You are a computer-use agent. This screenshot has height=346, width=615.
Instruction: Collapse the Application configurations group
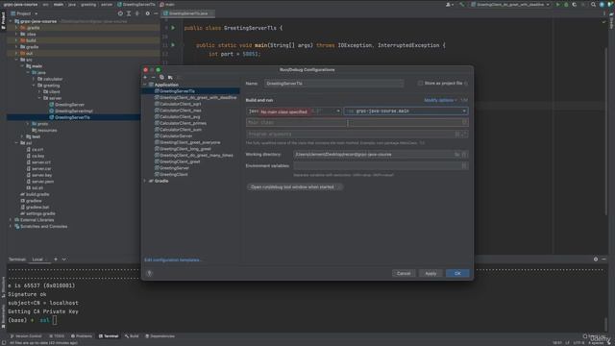[x=145, y=85]
